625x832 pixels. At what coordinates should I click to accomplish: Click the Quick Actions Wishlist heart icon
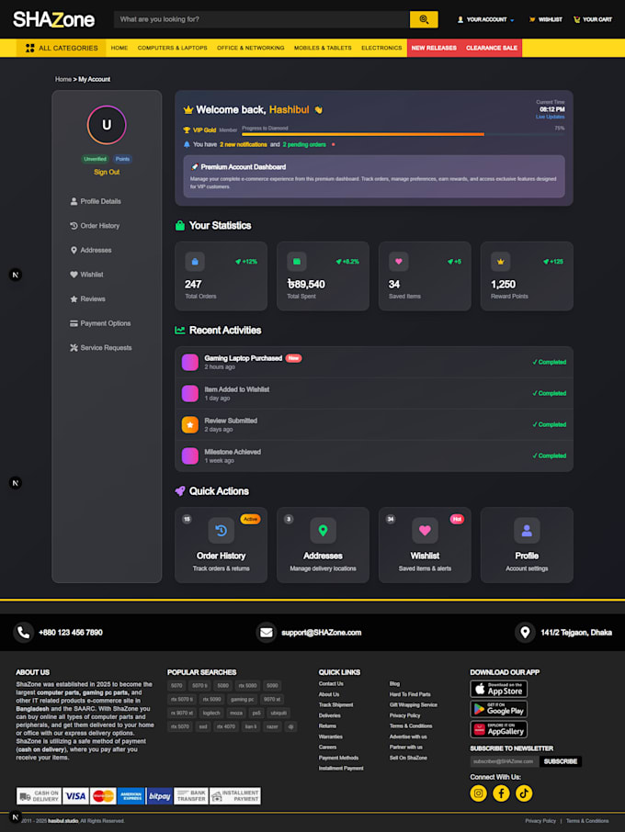pyautogui.click(x=425, y=531)
